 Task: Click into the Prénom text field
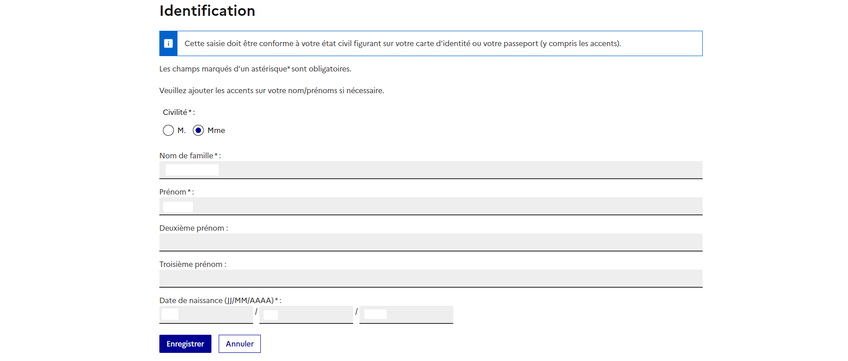(x=430, y=206)
